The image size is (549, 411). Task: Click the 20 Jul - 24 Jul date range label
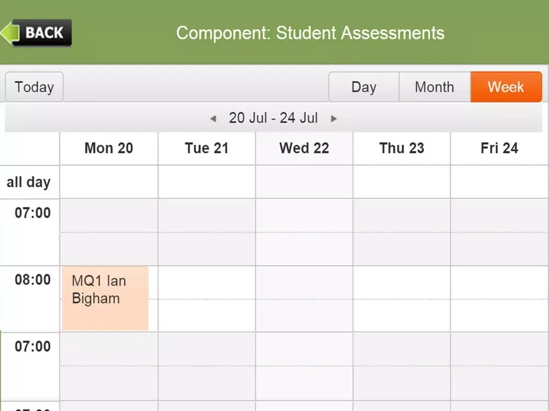coord(273,118)
